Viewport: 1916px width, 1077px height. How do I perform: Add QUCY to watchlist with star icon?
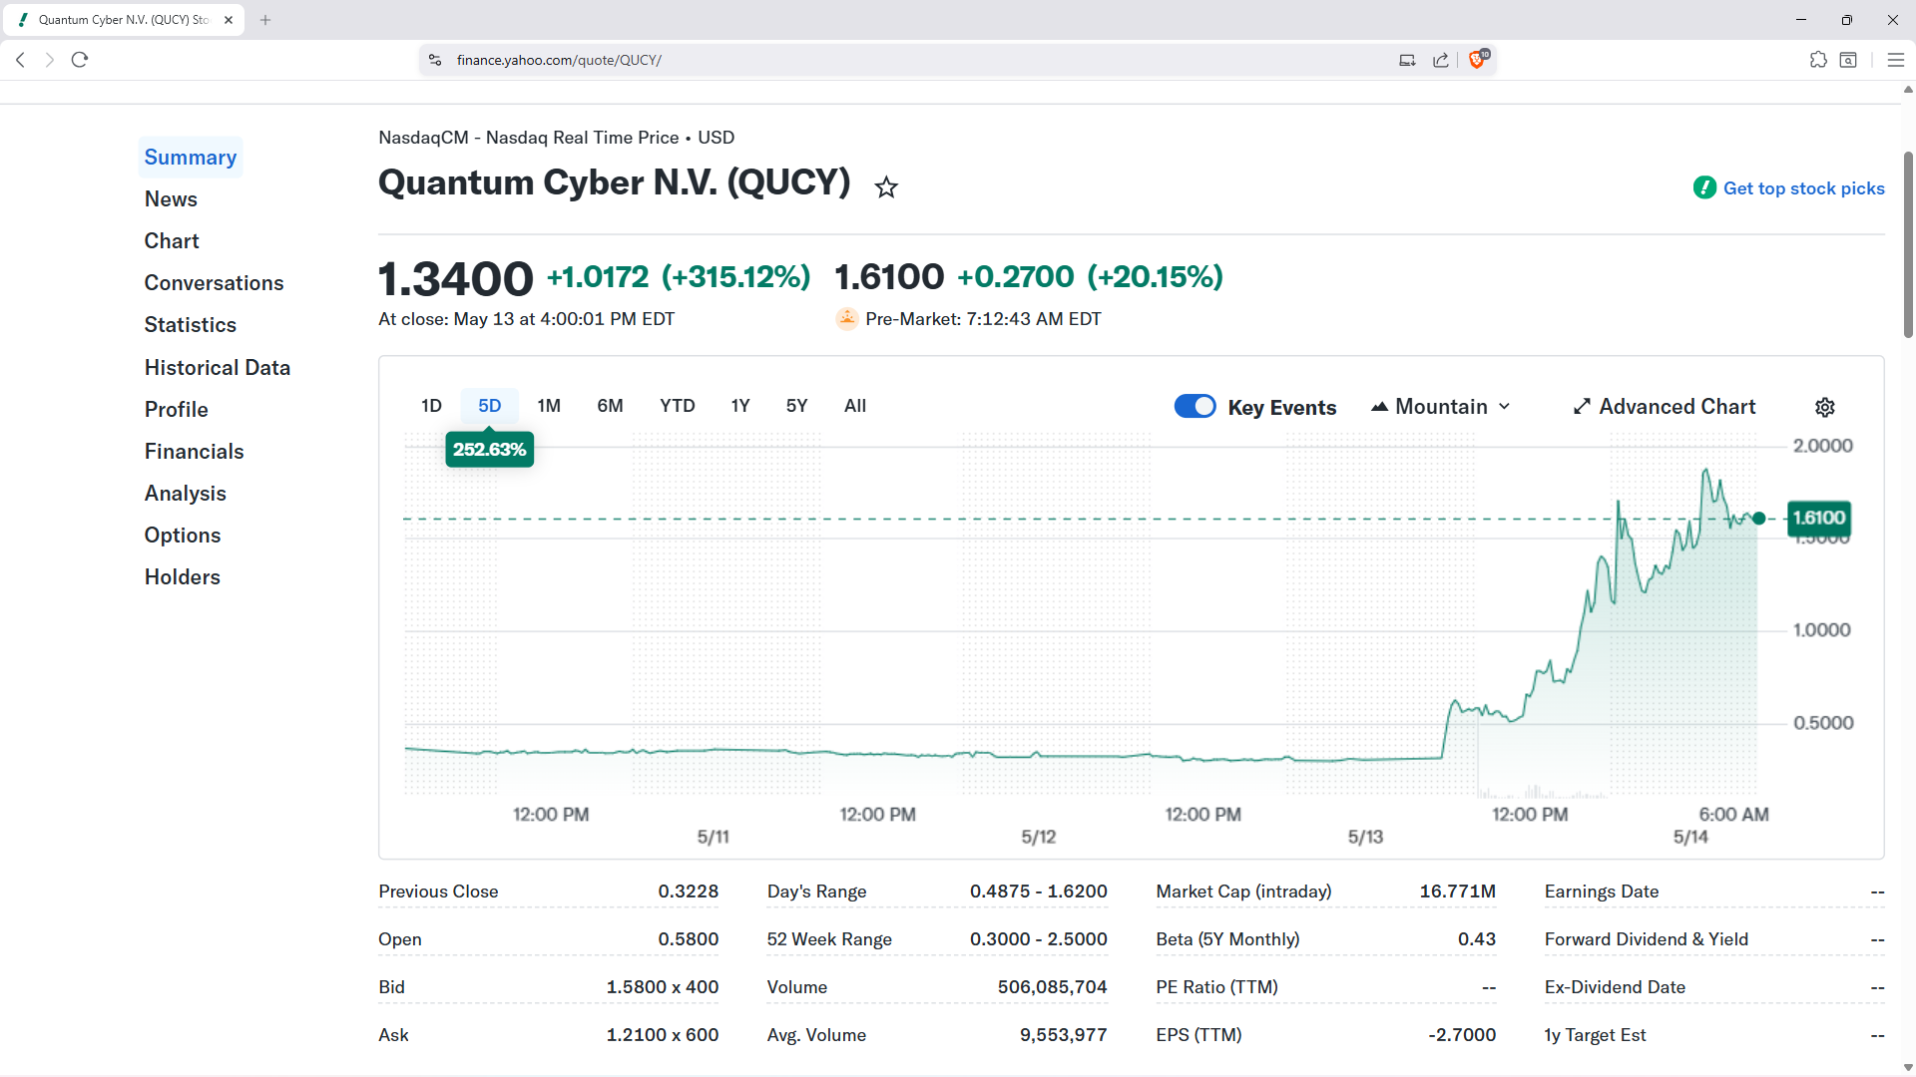click(x=886, y=186)
